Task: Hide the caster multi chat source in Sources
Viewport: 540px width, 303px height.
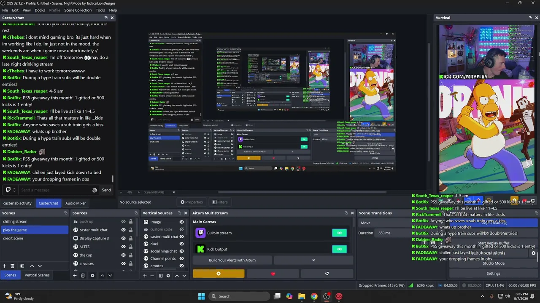Action: coord(123,230)
